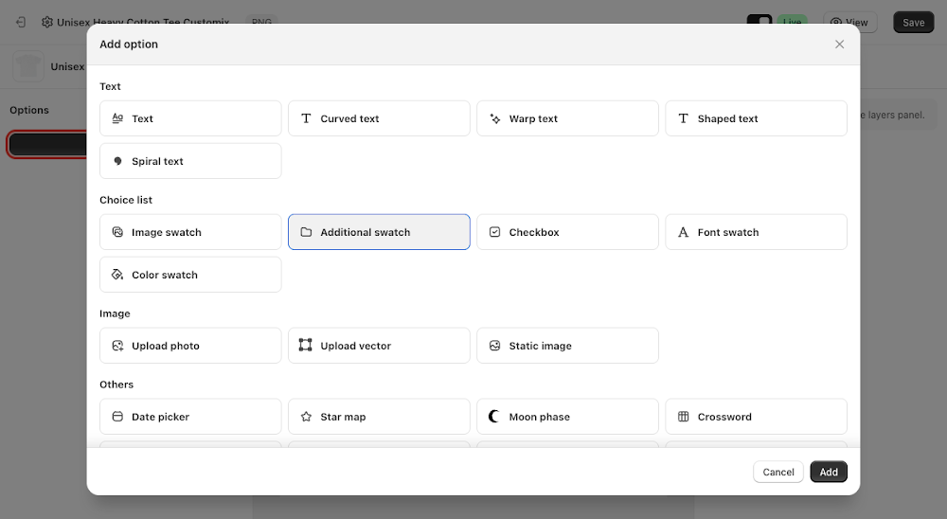
Task: Pick the Moon phase option
Action: click(x=567, y=417)
